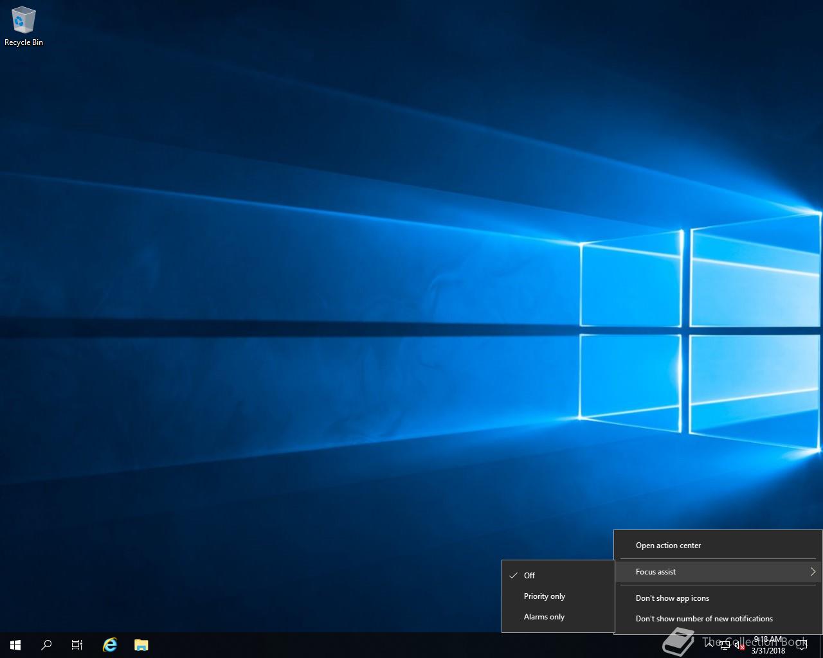The image size is (823, 658).
Task: Click the action center notification icon
Action: 802,645
